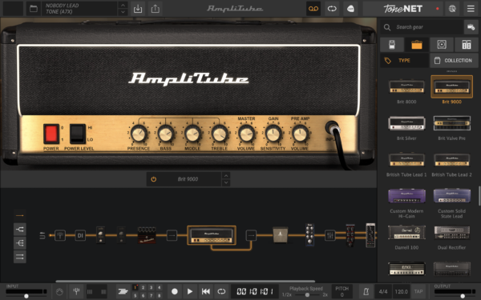Choose the British Tube Lead 2 amp
This screenshot has width=481, height=300.
coord(451,160)
